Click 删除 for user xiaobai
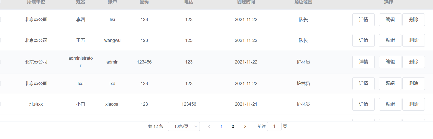The image size is (433, 139). (414, 104)
